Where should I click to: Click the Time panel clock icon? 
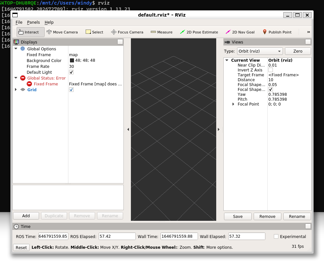(x=16, y=227)
